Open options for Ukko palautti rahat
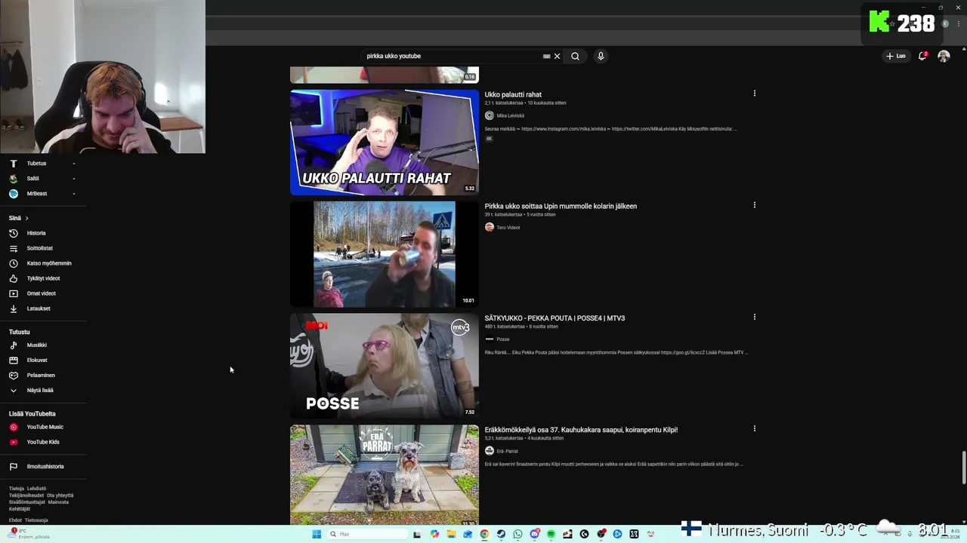Screen dimensions: 967x543 click(754, 94)
